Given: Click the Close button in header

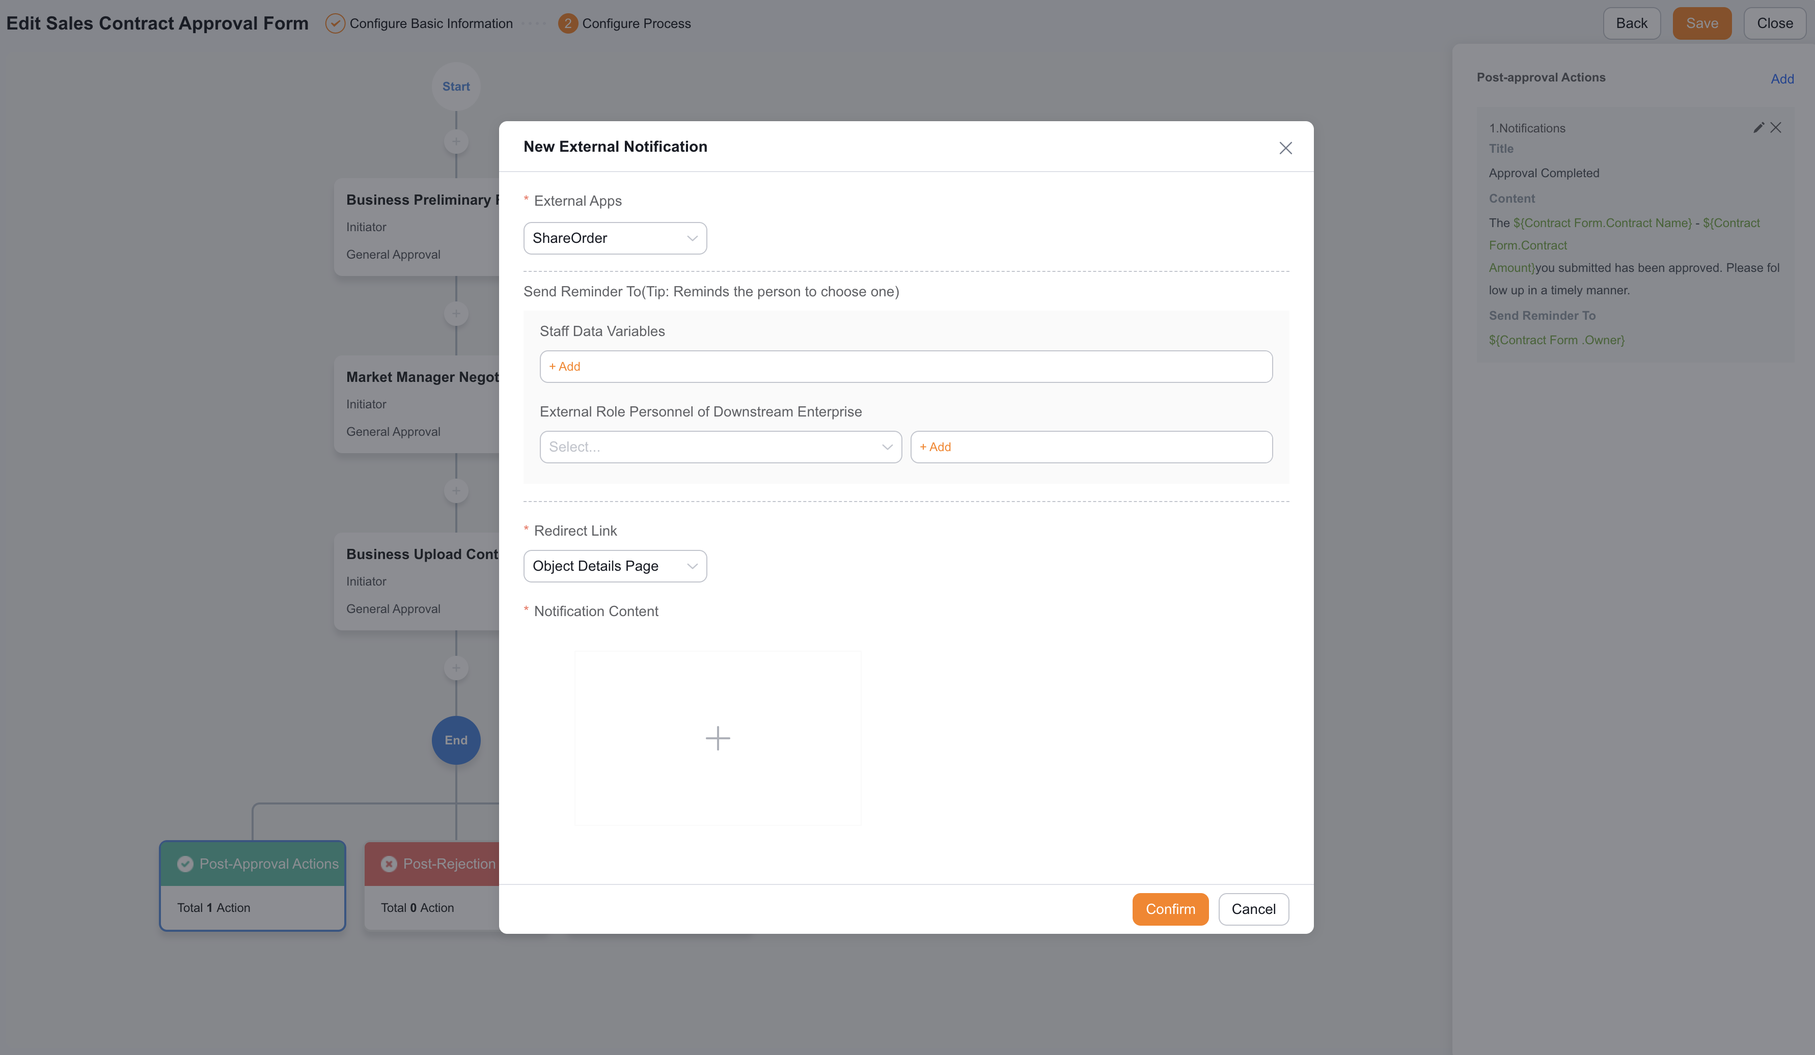Looking at the screenshot, I should pos(1774,23).
